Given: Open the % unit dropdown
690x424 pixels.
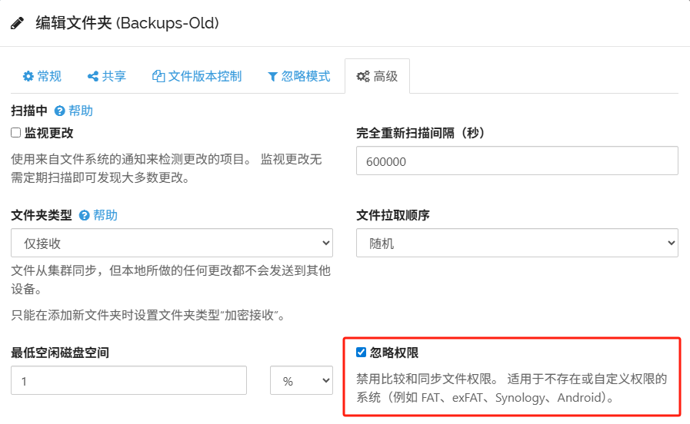Looking at the screenshot, I should click(301, 380).
